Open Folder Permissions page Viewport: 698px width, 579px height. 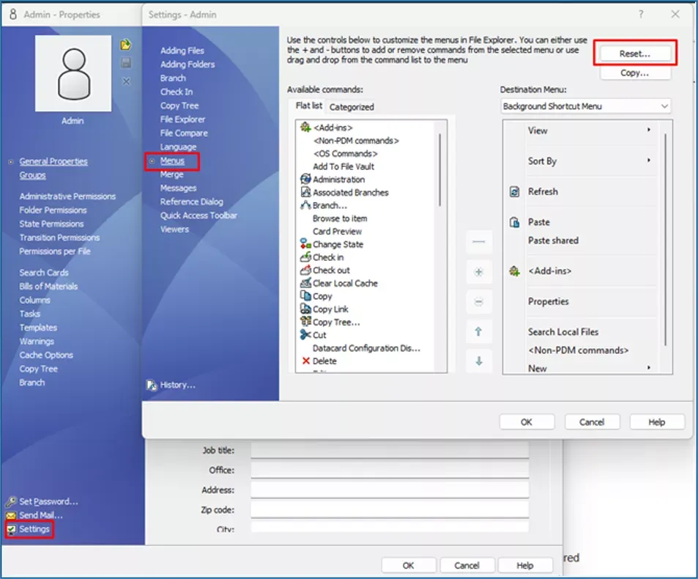pyautogui.click(x=53, y=210)
